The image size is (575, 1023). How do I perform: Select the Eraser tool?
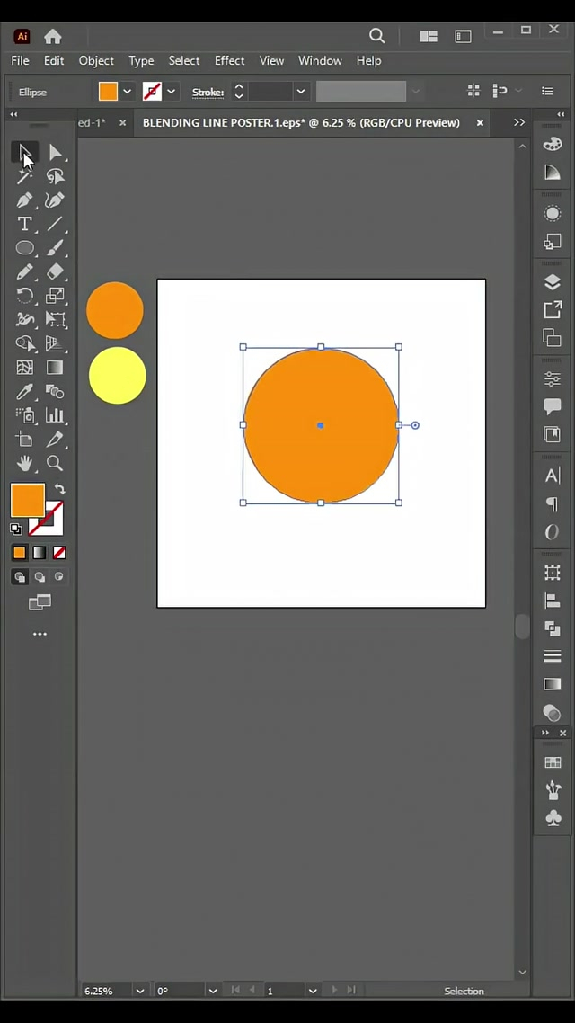point(55,271)
